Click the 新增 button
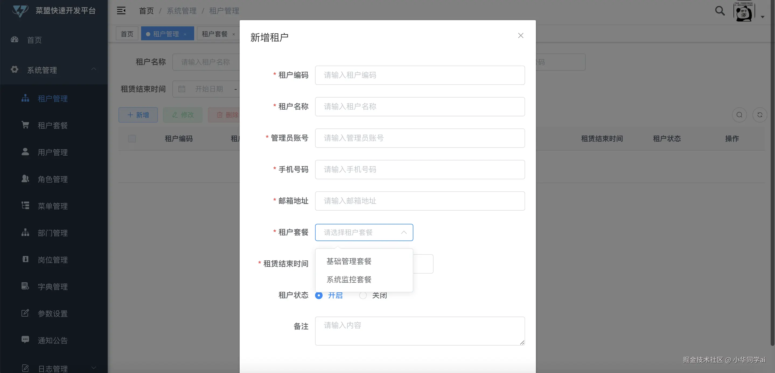Viewport: 775px width, 373px height. click(138, 115)
